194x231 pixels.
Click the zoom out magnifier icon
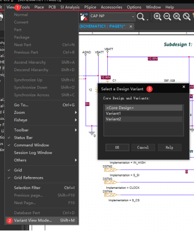click(x=167, y=17)
